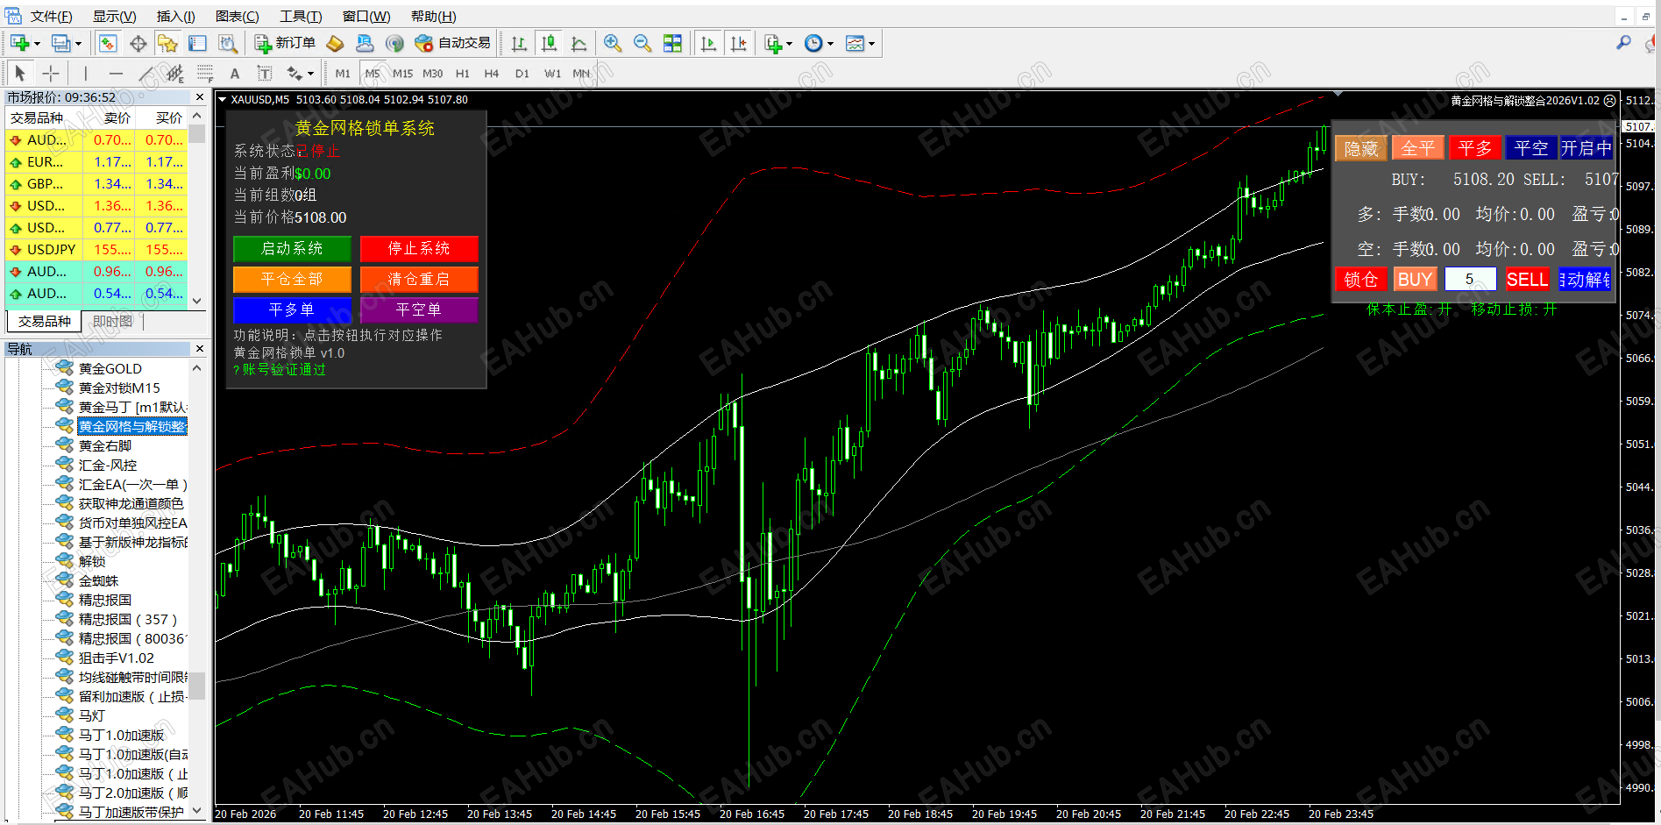Zoom in on the chart

pyautogui.click(x=613, y=43)
